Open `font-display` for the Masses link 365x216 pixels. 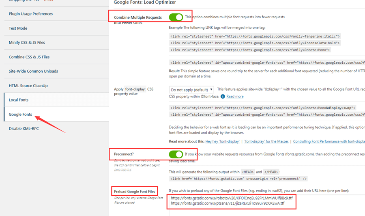coord(266,141)
